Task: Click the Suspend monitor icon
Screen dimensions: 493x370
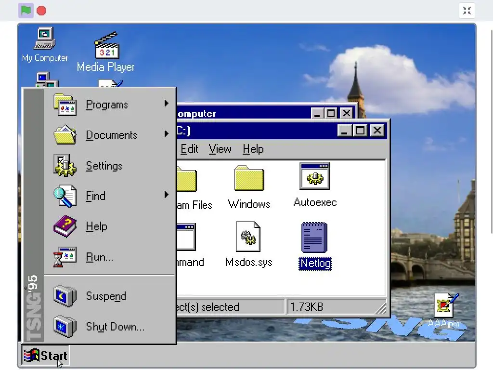Action: point(65,296)
